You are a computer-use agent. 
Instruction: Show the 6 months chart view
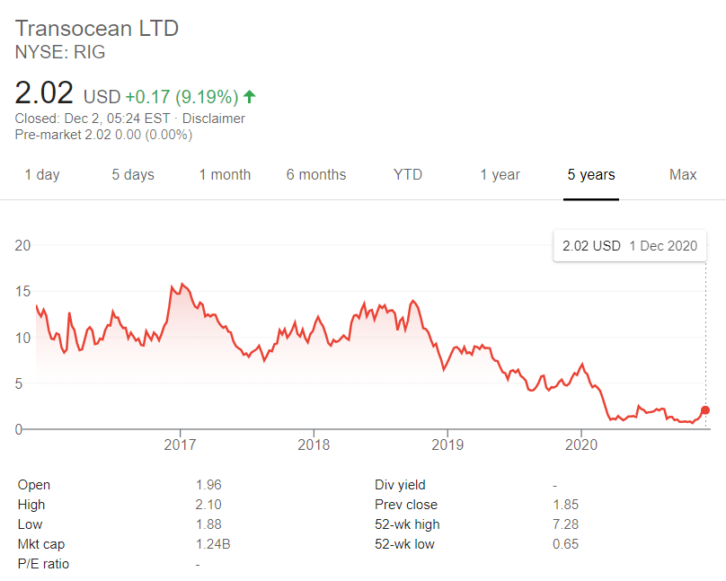tap(316, 175)
